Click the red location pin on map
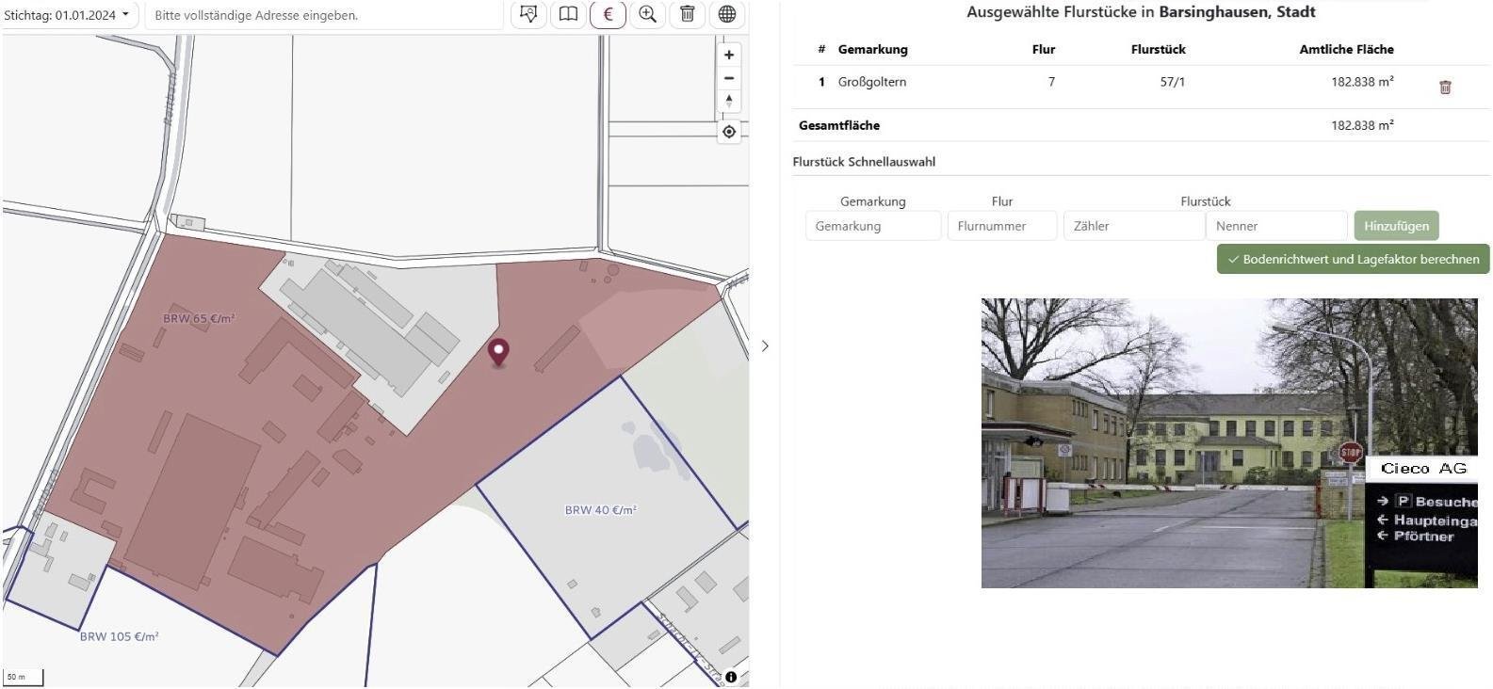Viewport: 1493px width, 689px height. [x=498, y=352]
